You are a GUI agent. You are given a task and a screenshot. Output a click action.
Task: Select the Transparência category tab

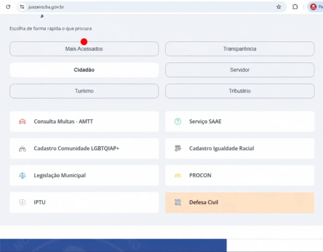point(240,49)
